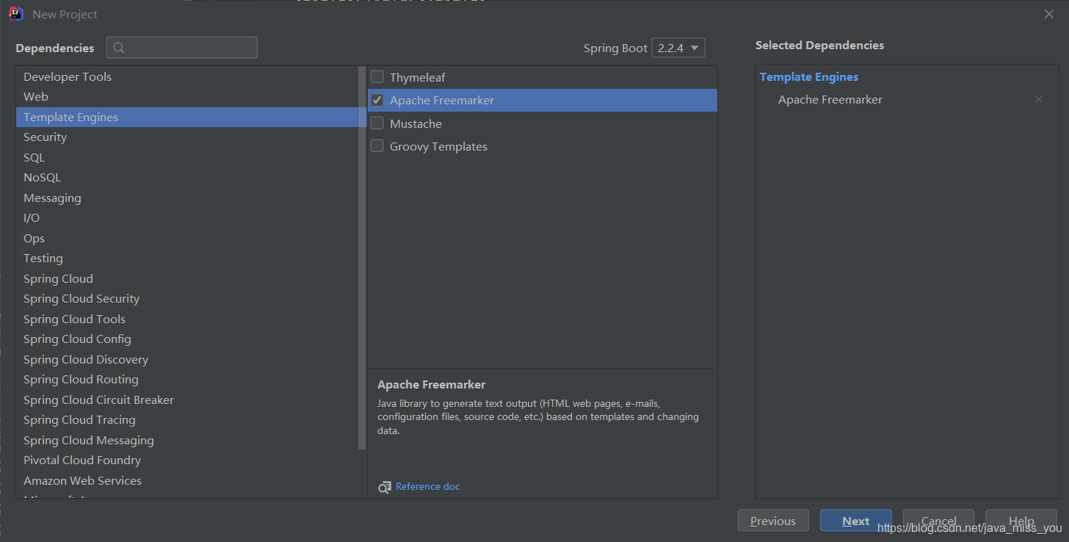Click Apache Freemarker in Selected Dependencies
Viewport: 1069px width, 542px height.
pos(830,99)
